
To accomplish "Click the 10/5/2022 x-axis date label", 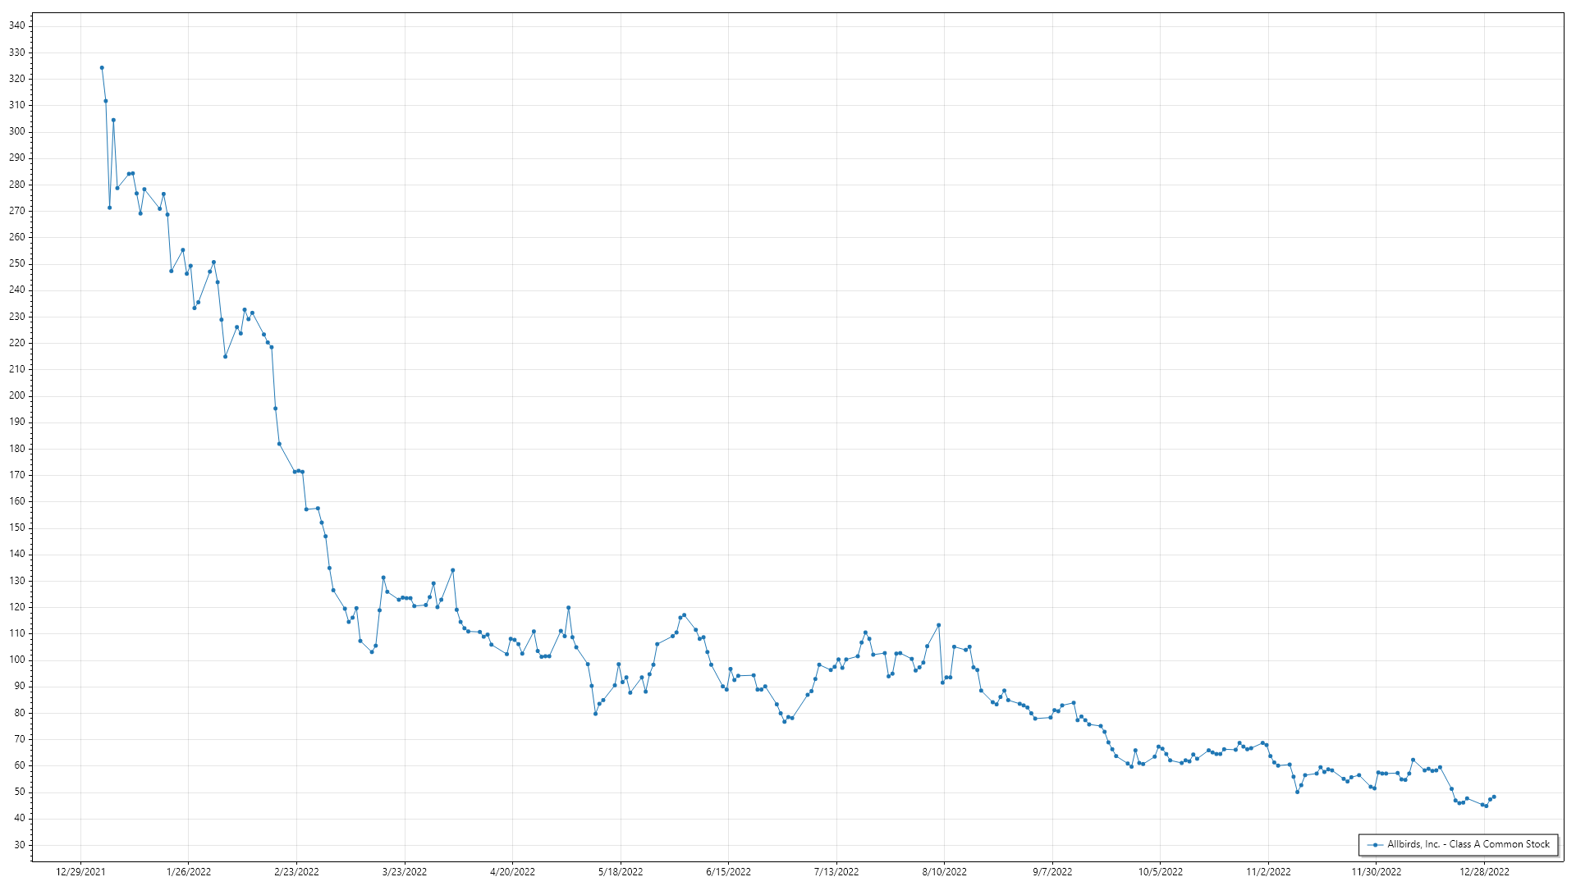I will (x=1160, y=871).
